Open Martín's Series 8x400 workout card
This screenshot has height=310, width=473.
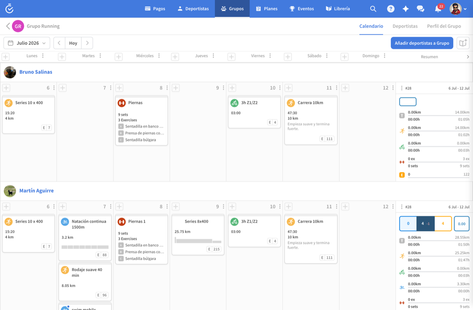tap(198, 235)
